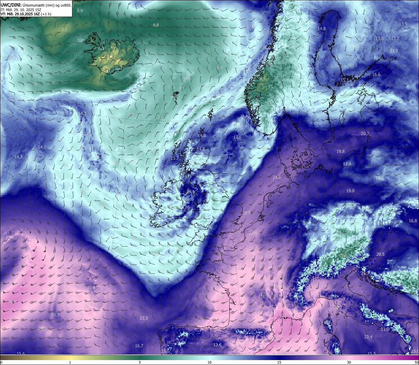Click the value 11.3 in the east

click(376, 153)
